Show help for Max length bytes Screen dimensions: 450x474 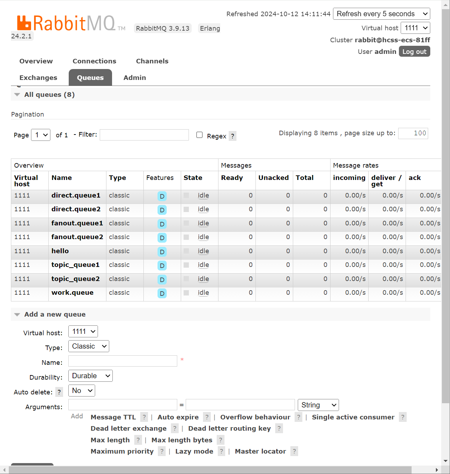click(x=221, y=440)
